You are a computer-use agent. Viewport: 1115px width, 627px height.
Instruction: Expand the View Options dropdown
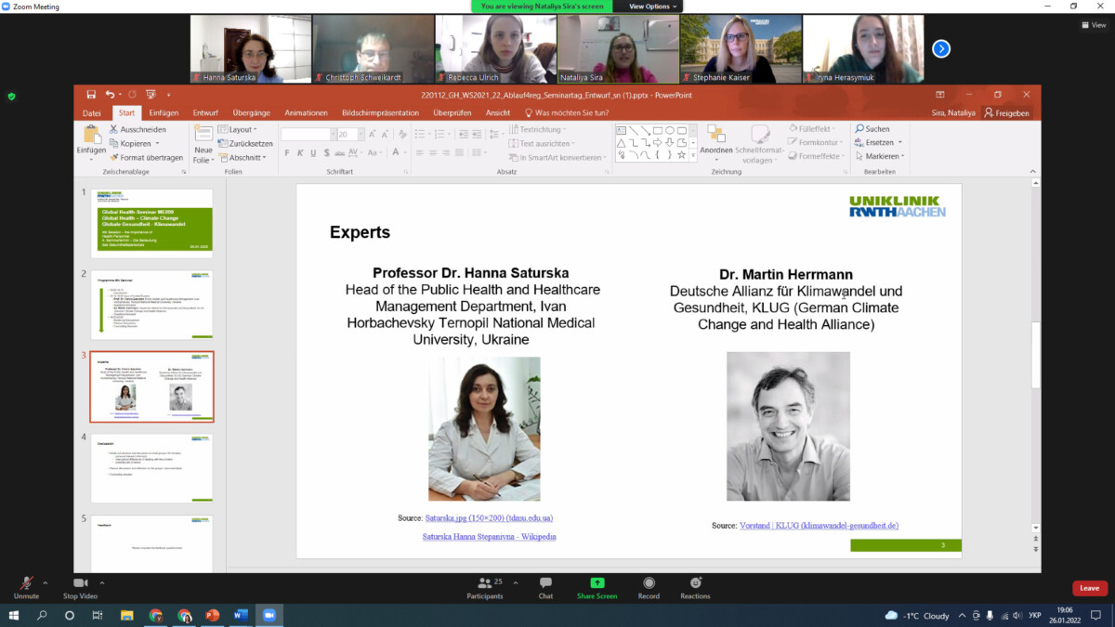653,7
